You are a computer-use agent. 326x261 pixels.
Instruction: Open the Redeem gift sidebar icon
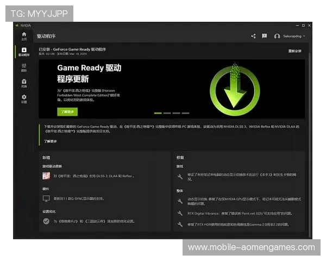pos(24,83)
